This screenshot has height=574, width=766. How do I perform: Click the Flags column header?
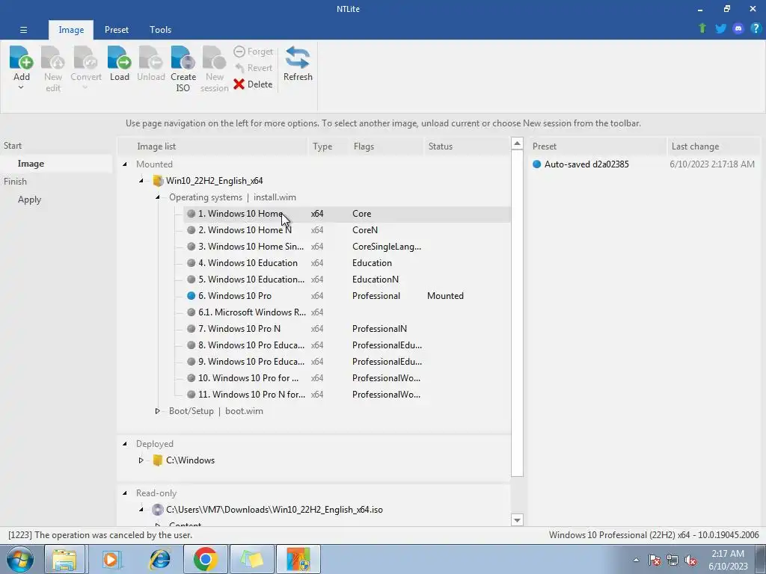click(x=386, y=146)
